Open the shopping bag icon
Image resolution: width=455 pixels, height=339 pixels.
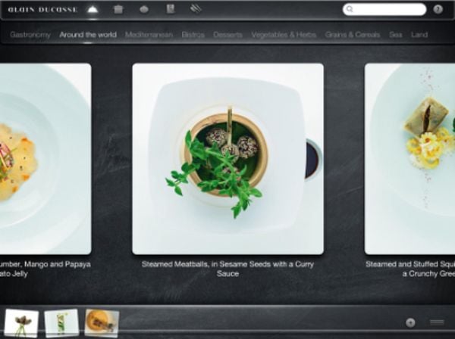click(118, 9)
